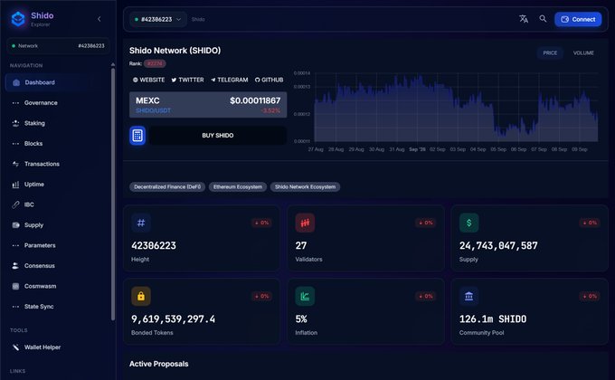Screen dimensions: 615x380
Task: Open the WEBSITE link
Action: (148, 80)
